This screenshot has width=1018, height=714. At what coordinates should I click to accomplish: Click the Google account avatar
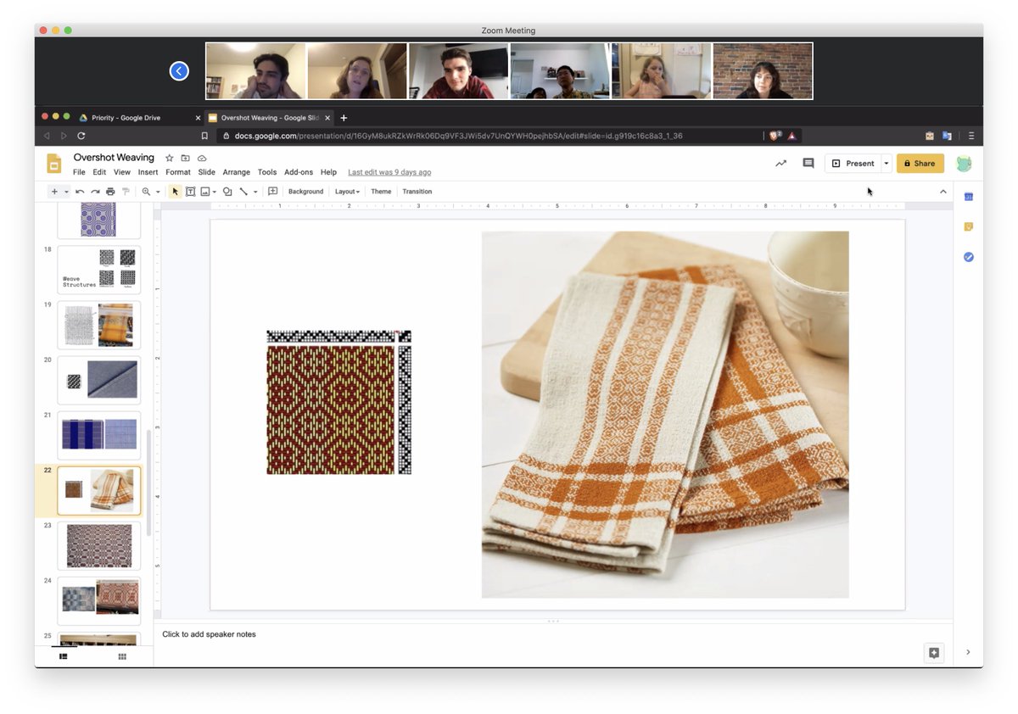[964, 164]
